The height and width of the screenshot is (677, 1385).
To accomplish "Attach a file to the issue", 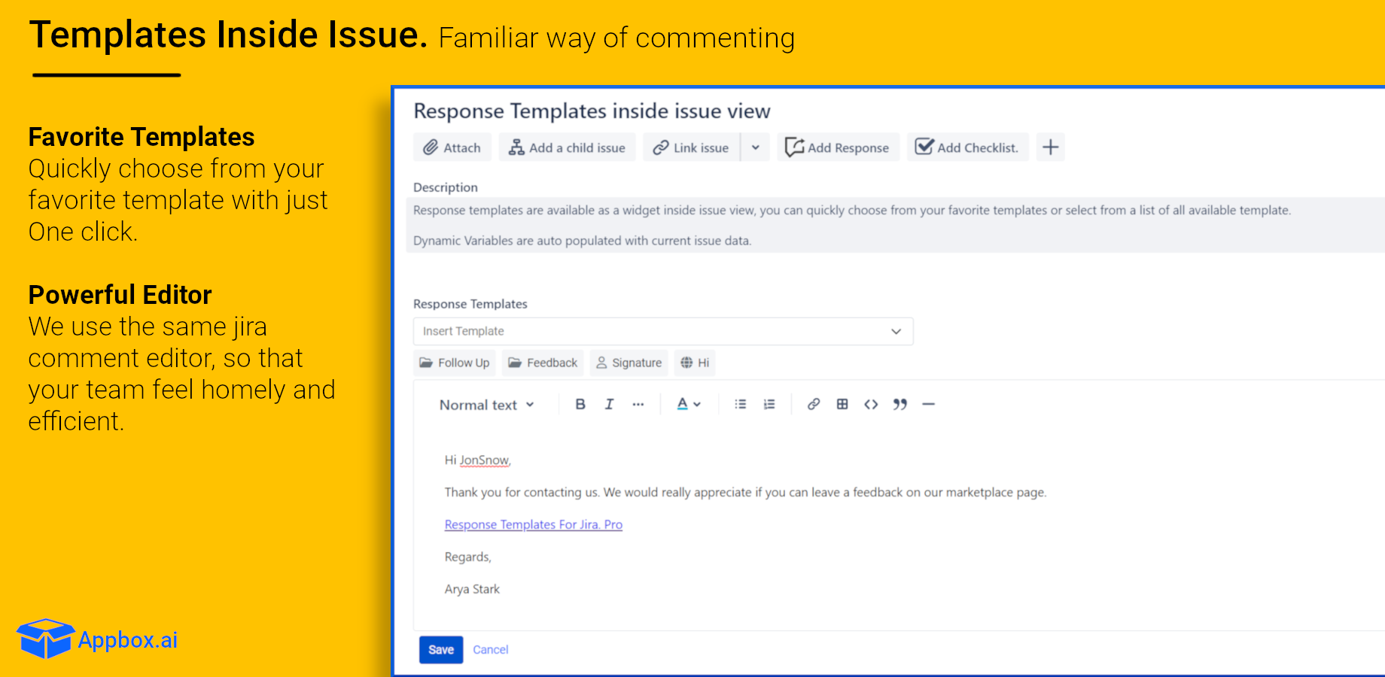I will click(452, 147).
